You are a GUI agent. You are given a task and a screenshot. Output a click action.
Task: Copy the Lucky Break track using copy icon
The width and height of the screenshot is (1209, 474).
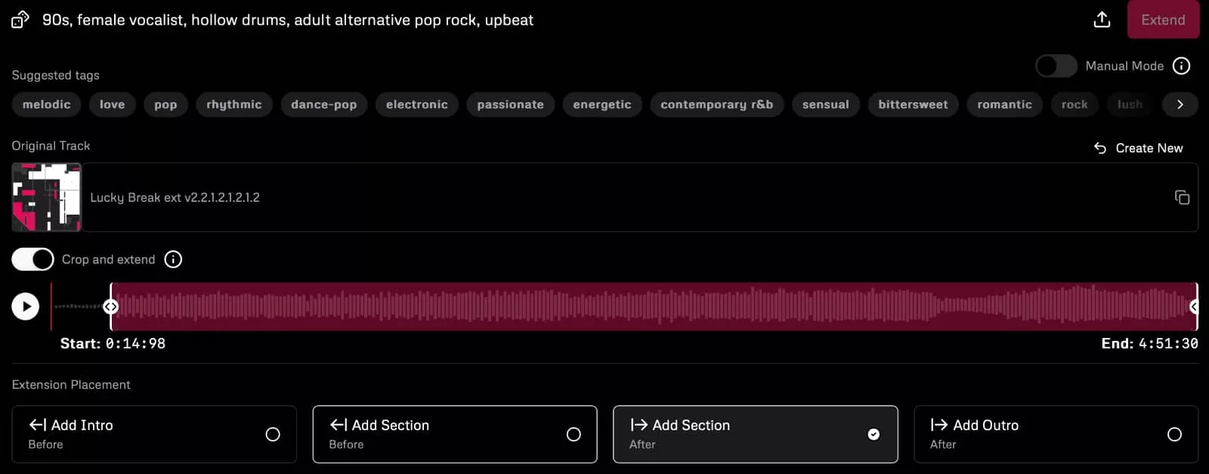coord(1182,197)
